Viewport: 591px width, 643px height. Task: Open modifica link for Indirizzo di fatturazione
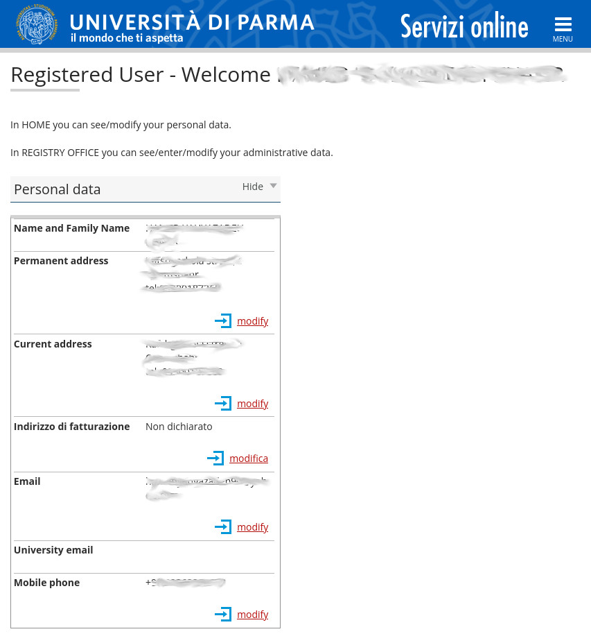249,458
